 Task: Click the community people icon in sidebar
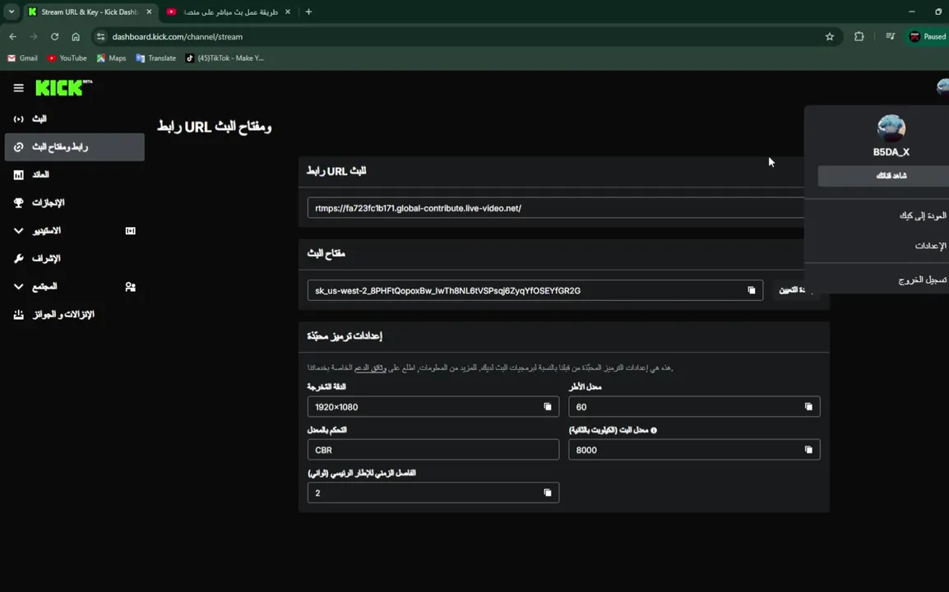130,287
